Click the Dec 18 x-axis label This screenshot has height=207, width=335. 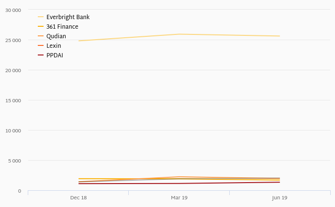(78, 198)
